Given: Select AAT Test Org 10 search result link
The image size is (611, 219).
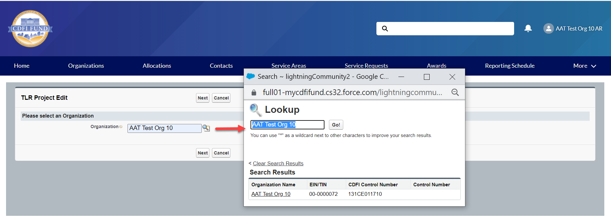Looking at the screenshot, I should [x=271, y=194].
